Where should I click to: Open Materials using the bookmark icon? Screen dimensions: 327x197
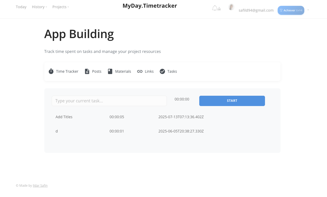110,71
